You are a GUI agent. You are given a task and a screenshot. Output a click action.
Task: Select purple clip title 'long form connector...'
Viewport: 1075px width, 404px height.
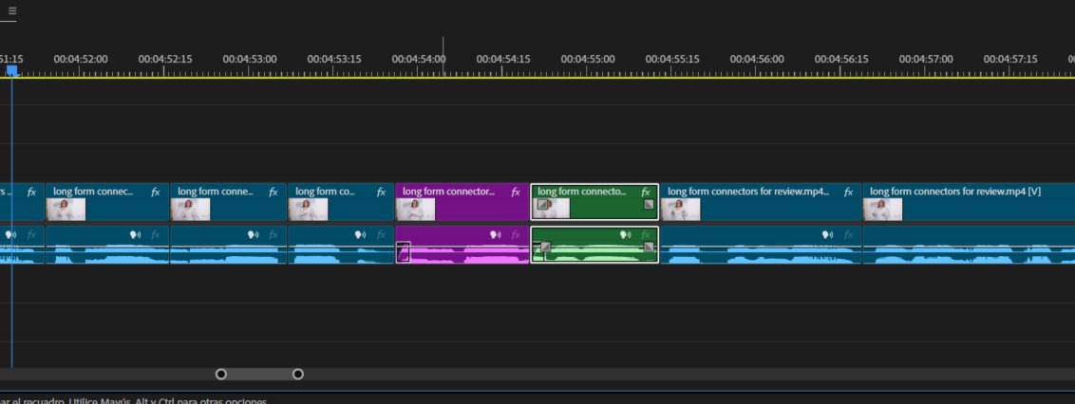point(447,192)
